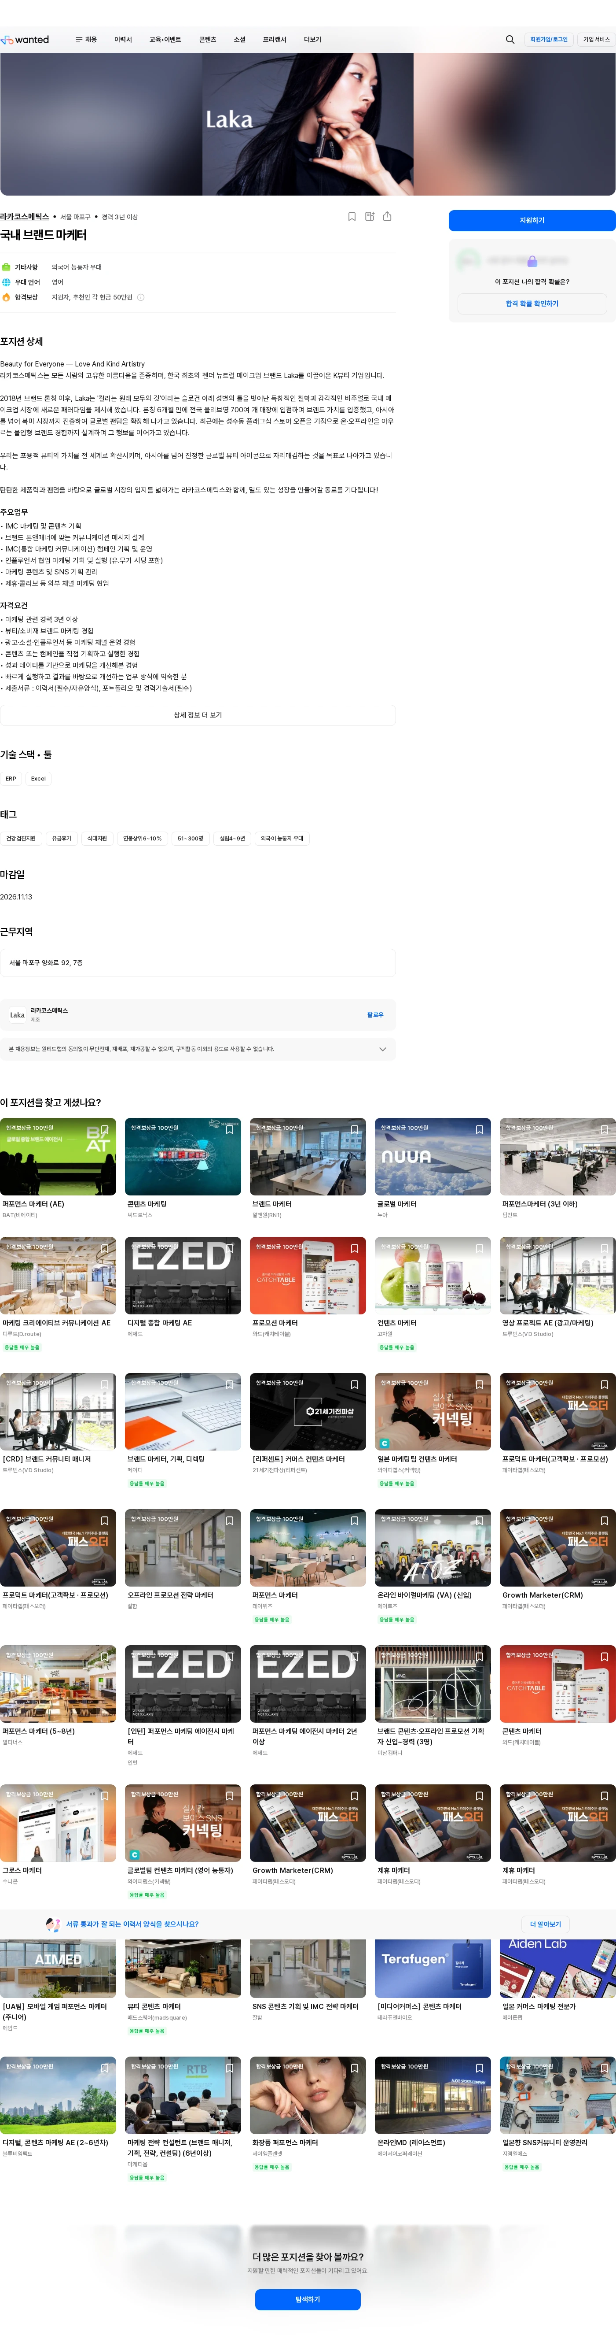This screenshot has width=616, height=2346.
Task: Open the 채용 hamburger menu
Action: click(x=85, y=39)
